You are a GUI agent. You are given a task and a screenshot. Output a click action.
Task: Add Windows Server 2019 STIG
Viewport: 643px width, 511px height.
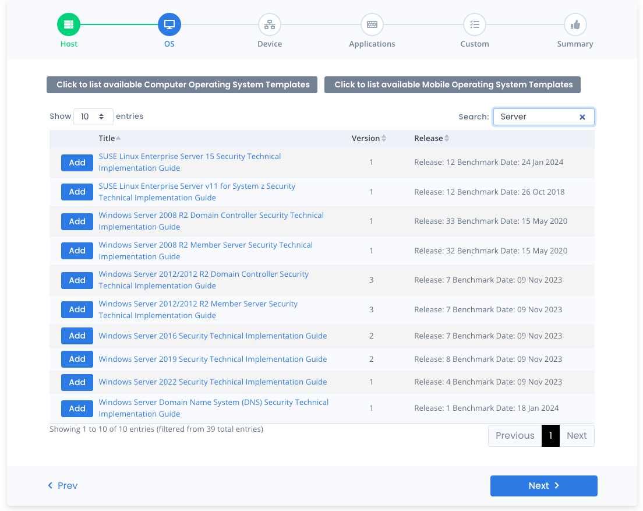click(x=77, y=360)
